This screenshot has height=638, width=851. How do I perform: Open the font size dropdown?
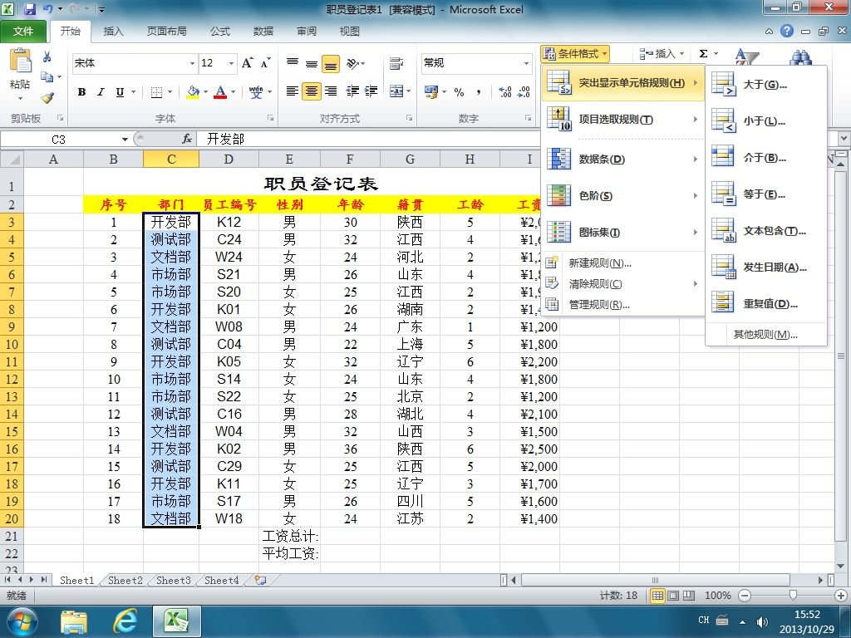click(231, 63)
